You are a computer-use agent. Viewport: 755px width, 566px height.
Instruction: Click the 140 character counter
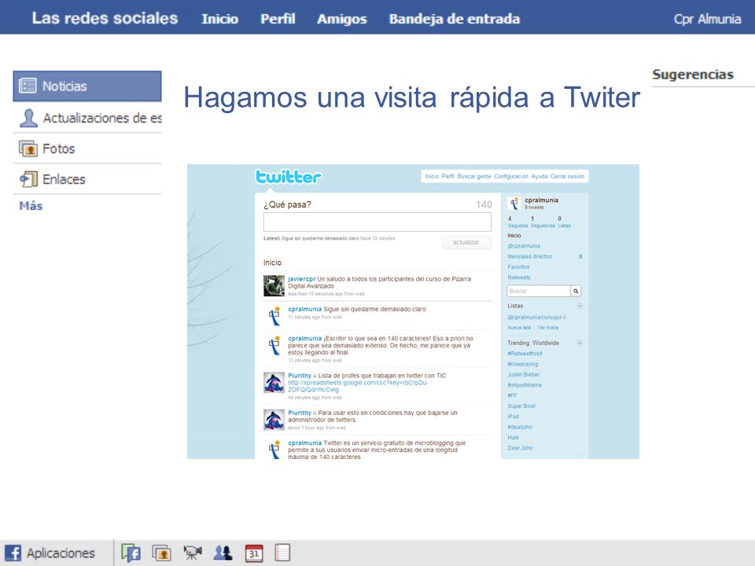tap(484, 204)
